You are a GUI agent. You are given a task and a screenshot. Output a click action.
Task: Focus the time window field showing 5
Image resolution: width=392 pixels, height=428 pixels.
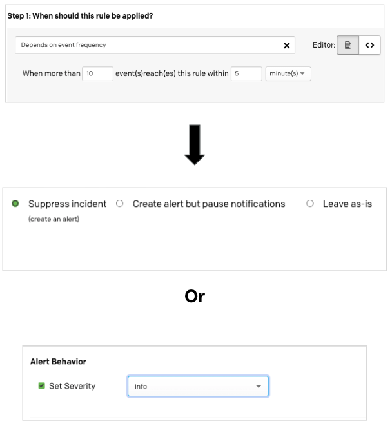(246, 73)
